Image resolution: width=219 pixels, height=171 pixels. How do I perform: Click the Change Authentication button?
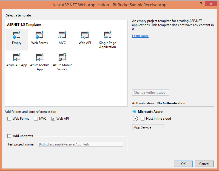click(150, 92)
